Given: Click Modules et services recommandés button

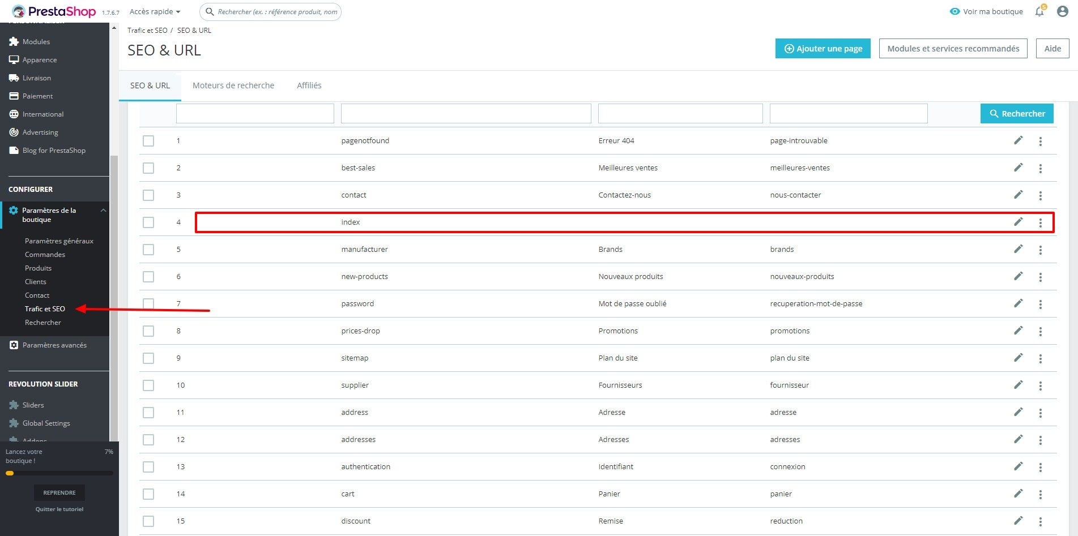Looking at the screenshot, I should point(953,49).
